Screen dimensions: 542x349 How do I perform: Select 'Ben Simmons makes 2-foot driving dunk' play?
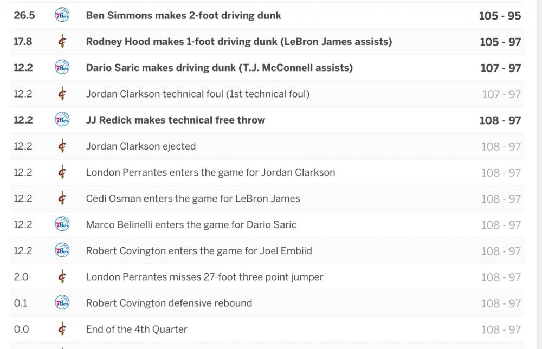(x=183, y=16)
